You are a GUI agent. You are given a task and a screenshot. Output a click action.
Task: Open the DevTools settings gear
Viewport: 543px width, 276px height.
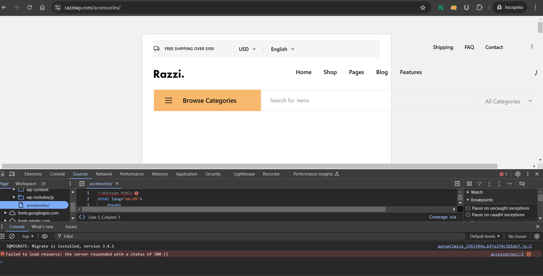pos(518,174)
